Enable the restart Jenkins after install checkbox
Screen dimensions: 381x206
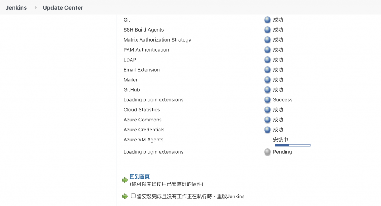point(134,196)
